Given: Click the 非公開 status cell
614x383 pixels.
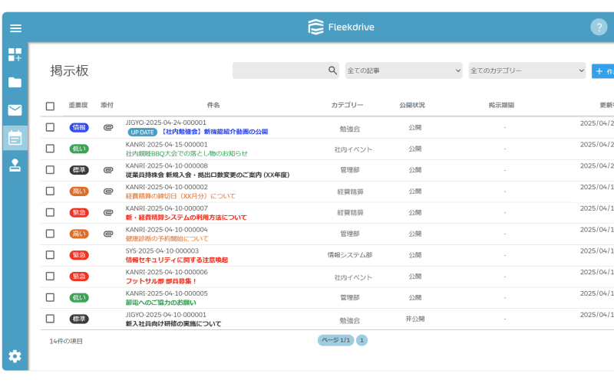Looking at the screenshot, I should 414,319.
